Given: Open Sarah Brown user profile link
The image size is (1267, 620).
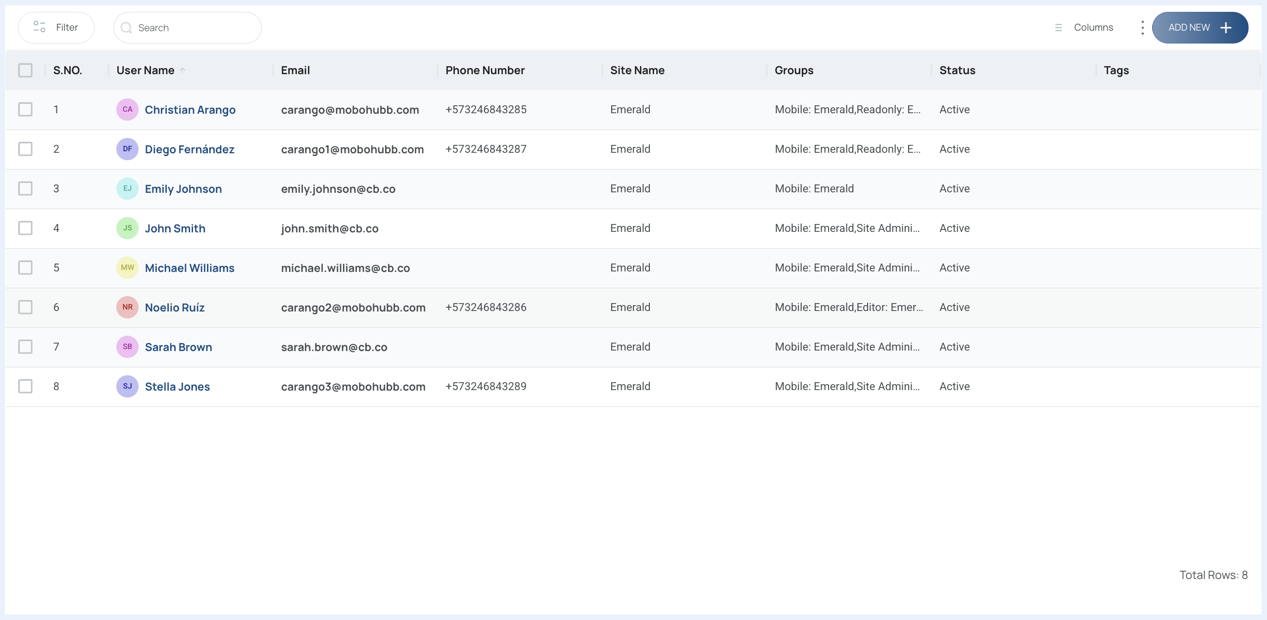Looking at the screenshot, I should [178, 347].
